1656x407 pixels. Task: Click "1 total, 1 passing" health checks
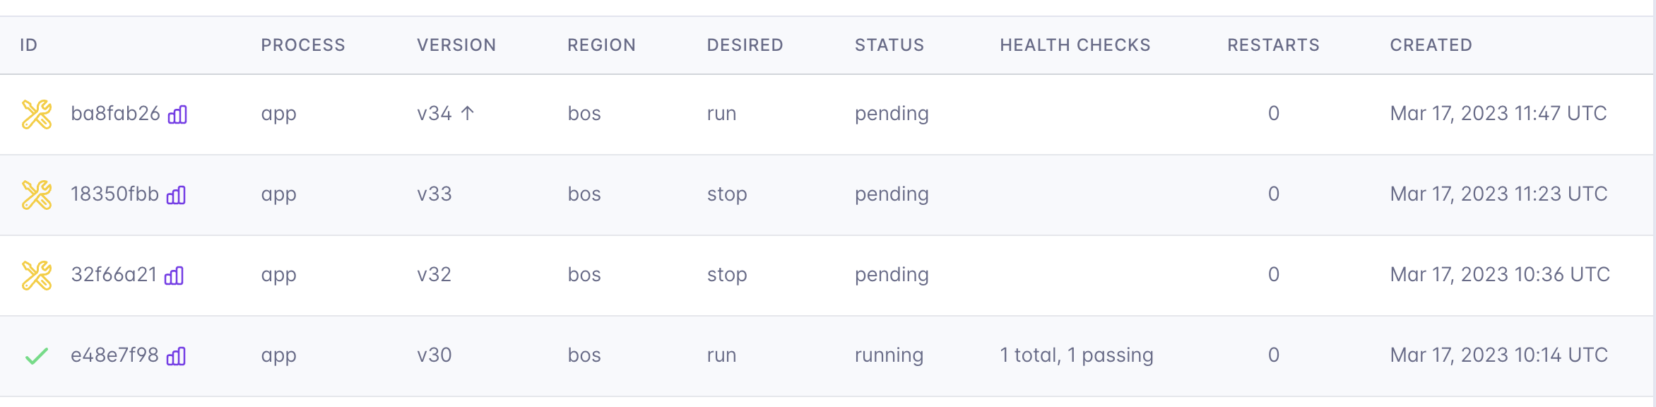[1076, 355]
